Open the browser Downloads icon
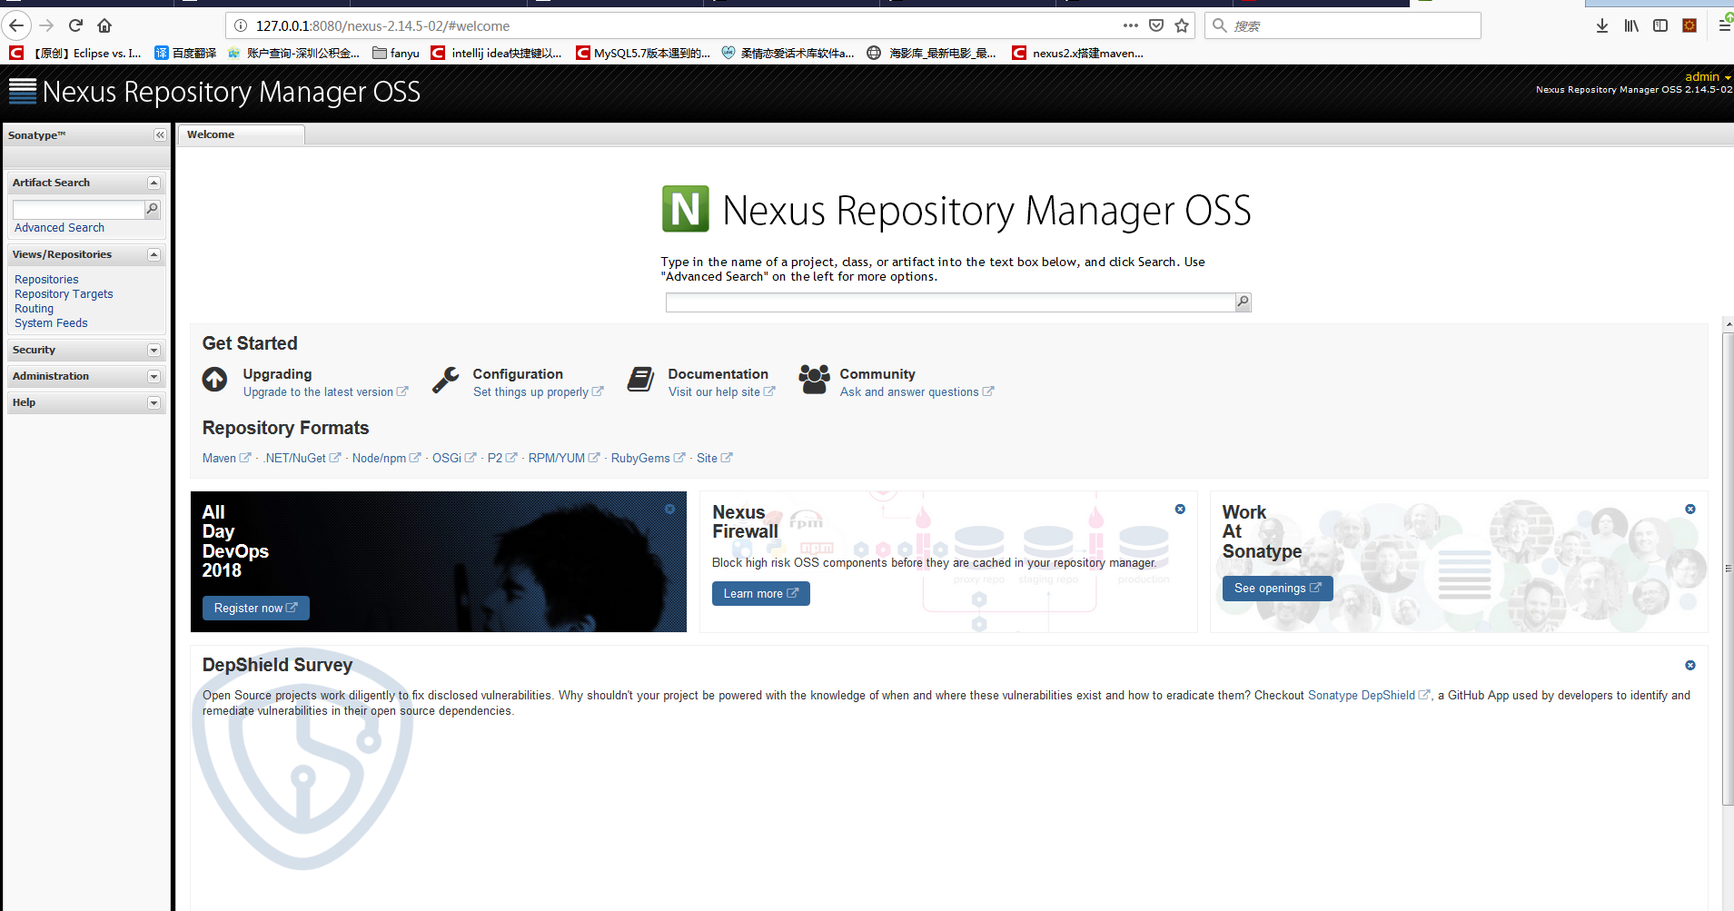The height and width of the screenshot is (911, 1734). click(1602, 25)
